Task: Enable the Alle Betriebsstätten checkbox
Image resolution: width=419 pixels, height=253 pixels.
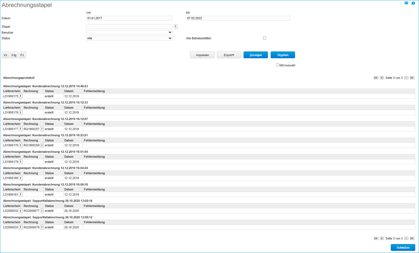Action: (264, 38)
